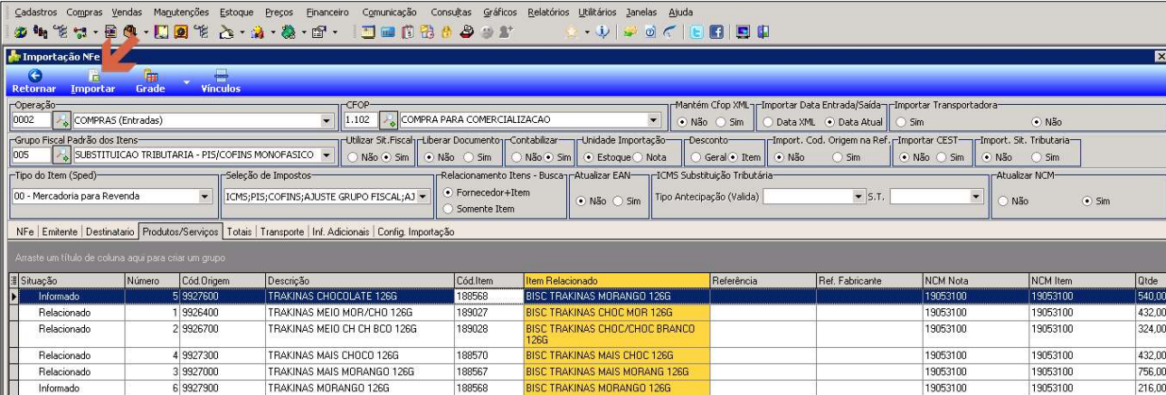
Task: Open the Relatórios menu
Action: [548, 11]
